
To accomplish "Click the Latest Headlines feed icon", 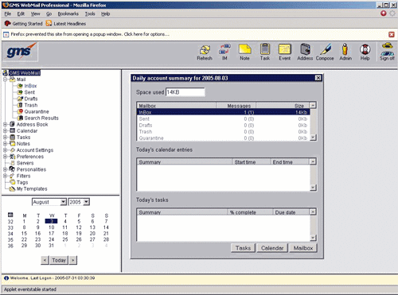I will pos(49,23).
